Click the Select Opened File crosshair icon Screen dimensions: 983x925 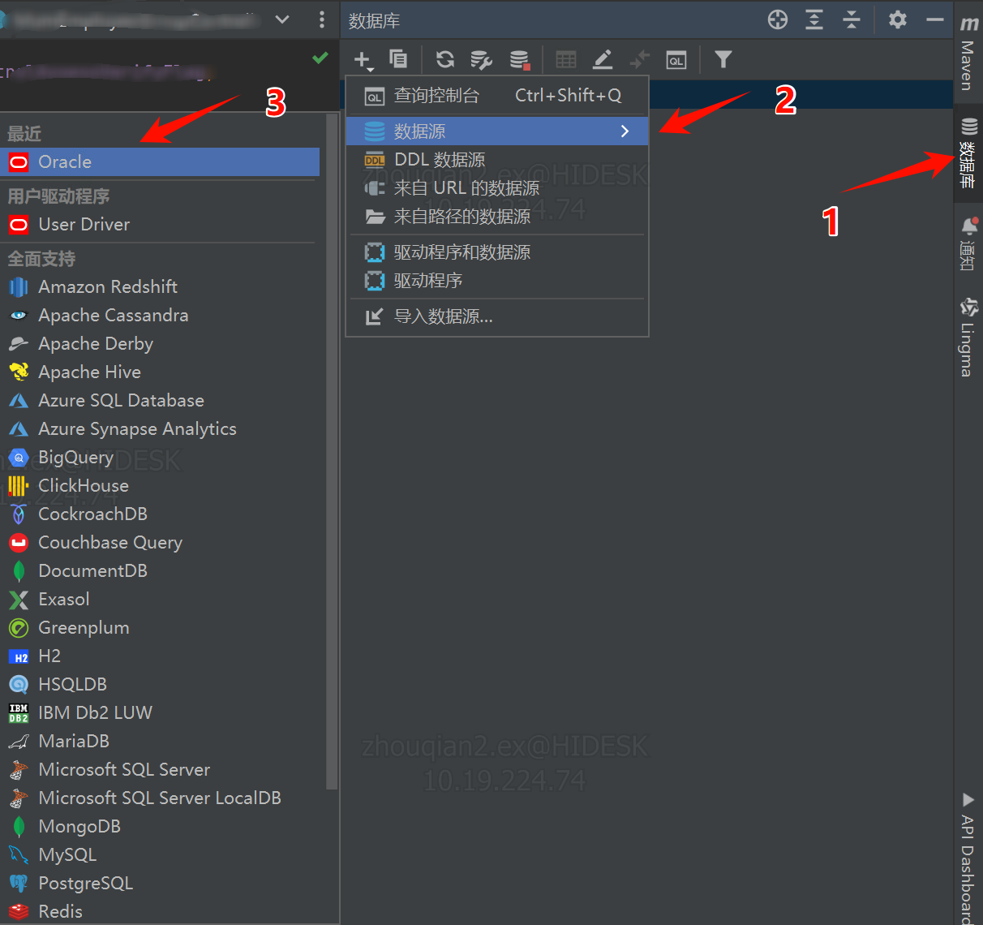click(778, 19)
